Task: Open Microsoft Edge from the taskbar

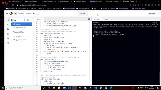Action: 111,88
